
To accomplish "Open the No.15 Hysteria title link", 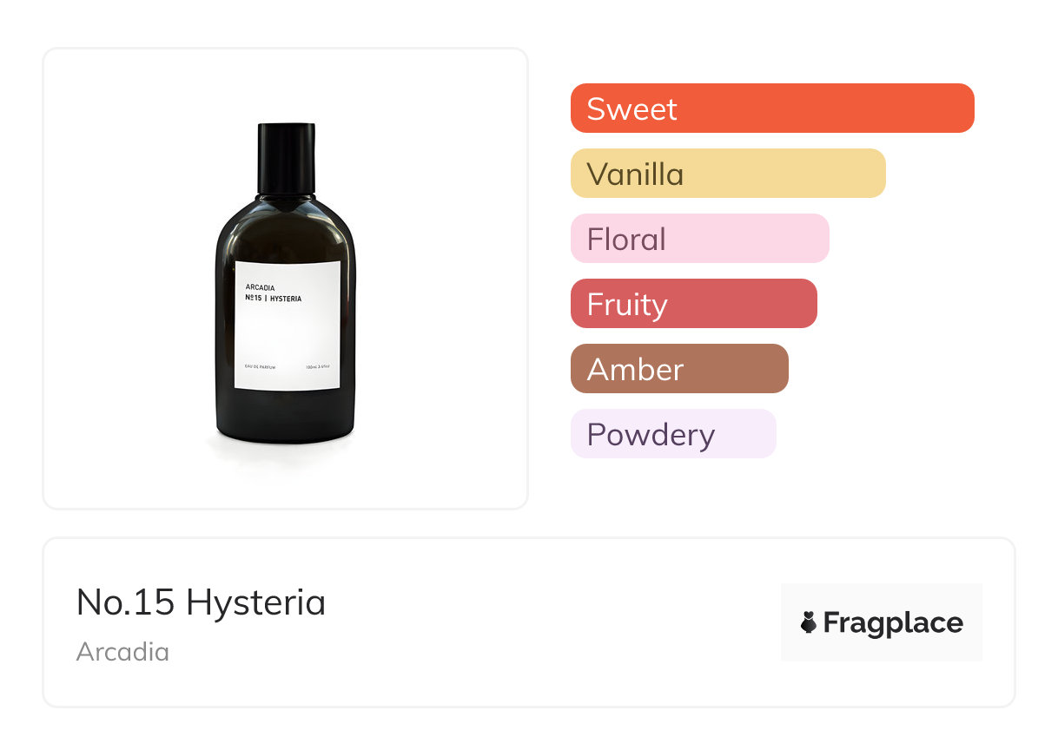I will [x=201, y=602].
